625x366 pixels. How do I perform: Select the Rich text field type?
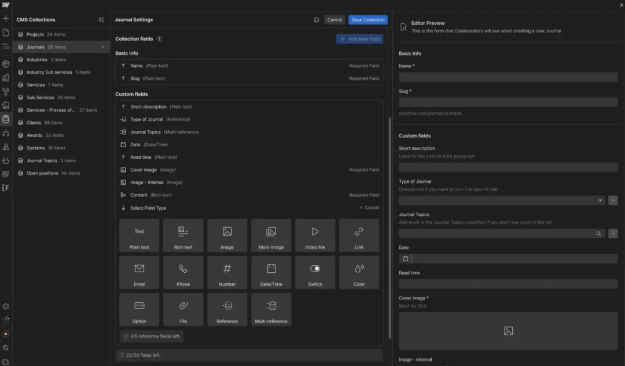click(183, 235)
